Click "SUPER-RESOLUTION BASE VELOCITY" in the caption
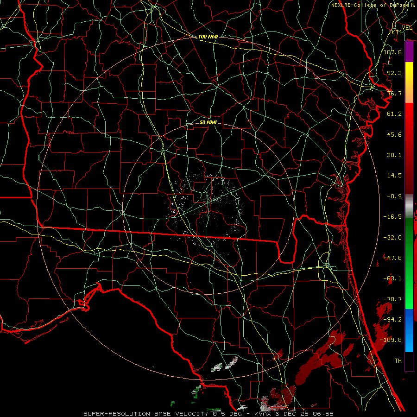The image size is (417, 417). point(146,414)
